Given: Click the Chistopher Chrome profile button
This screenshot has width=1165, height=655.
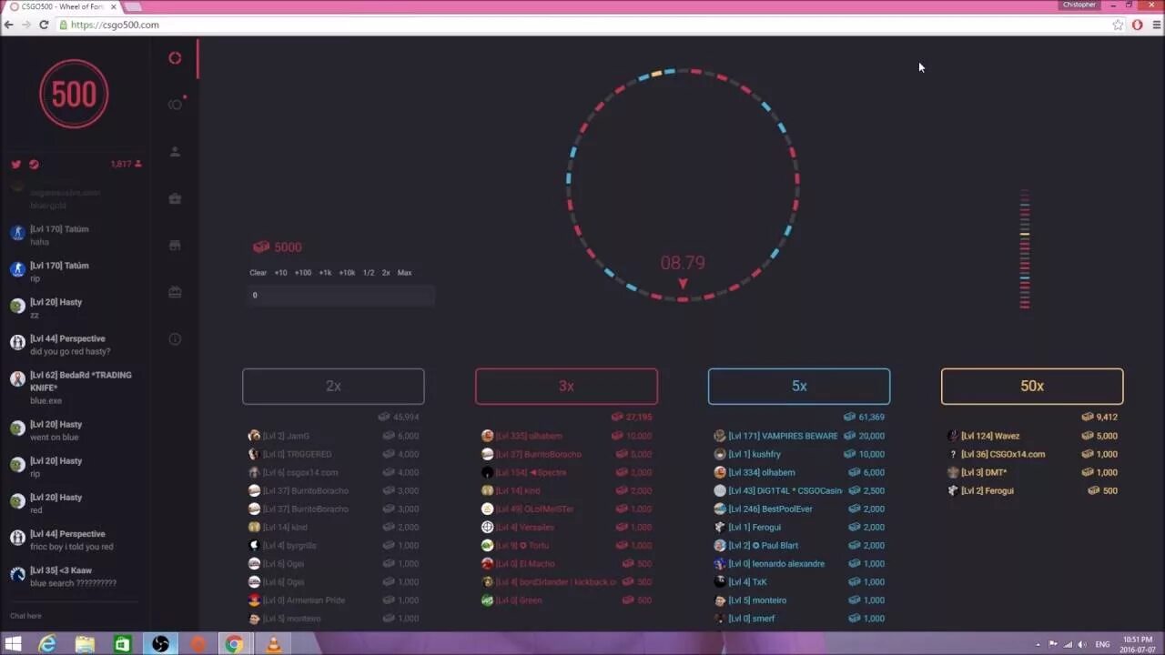Looking at the screenshot, I should (1079, 5).
